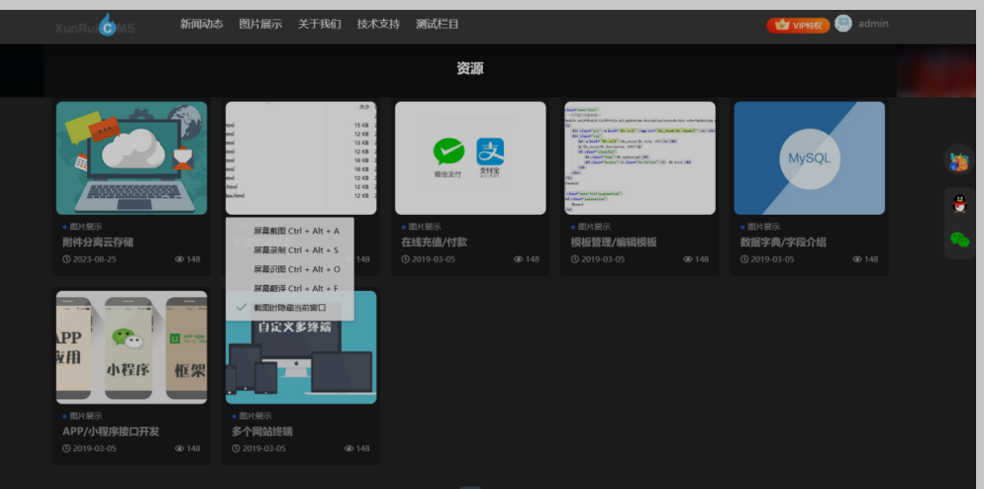The width and height of the screenshot is (984, 489).
Task: Click the clock icon beside 2023-08-25 date
Action: pyautogui.click(x=66, y=259)
